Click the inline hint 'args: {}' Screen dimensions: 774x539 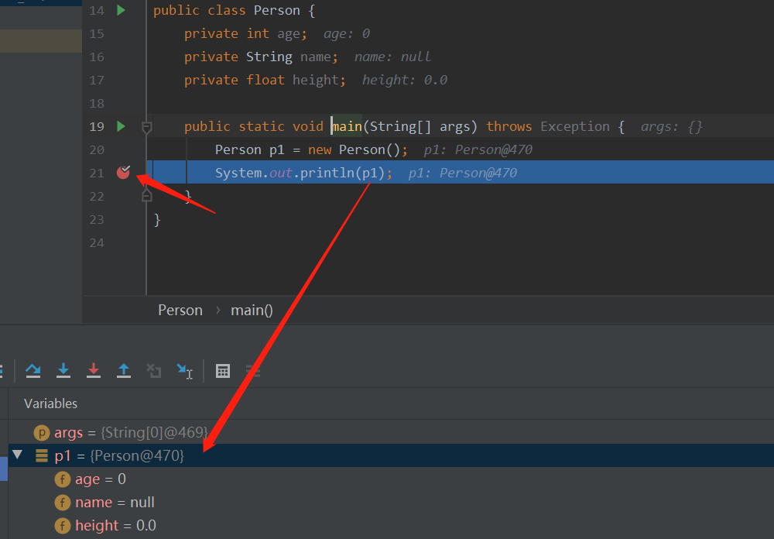[671, 126]
